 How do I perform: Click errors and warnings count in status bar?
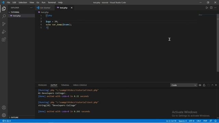click(x=7, y=121)
